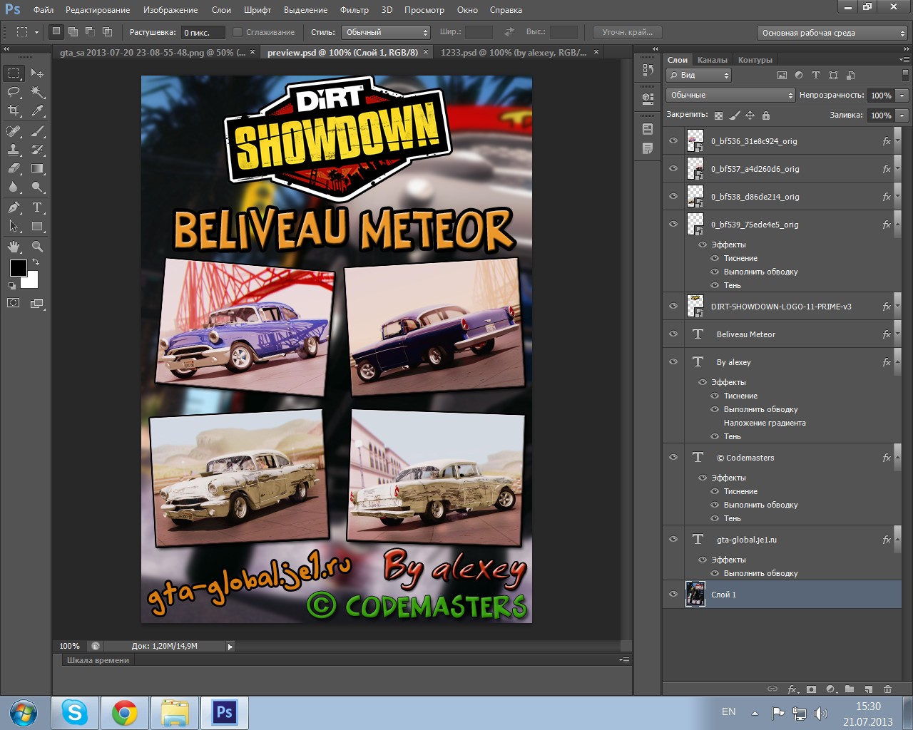Switch to the Каналы tab
This screenshot has height=730, width=913.
(x=713, y=60)
